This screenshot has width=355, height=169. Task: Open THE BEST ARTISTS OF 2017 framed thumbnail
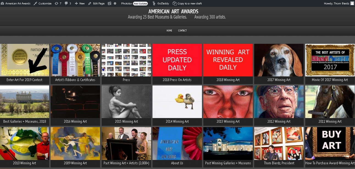pyautogui.click(x=330, y=60)
